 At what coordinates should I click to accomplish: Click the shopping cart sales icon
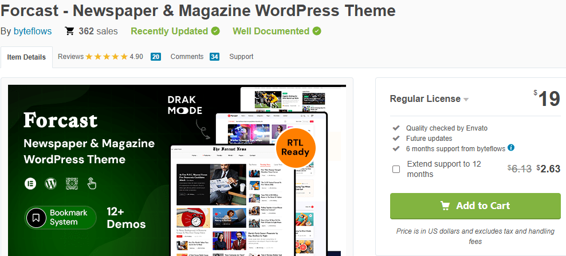[69, 31]
